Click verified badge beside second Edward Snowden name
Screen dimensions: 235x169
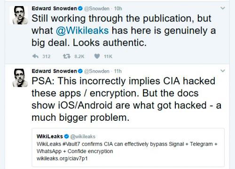80,71
